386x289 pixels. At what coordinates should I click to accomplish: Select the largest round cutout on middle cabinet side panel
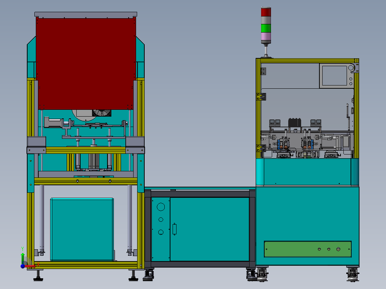click(161, 207)
